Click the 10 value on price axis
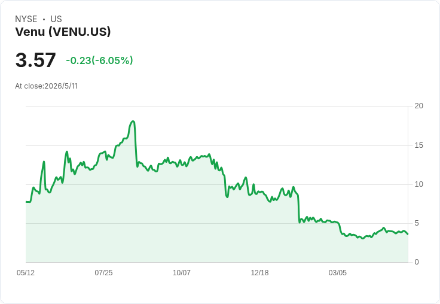The image size is (440, 304). tap(418, 184)
